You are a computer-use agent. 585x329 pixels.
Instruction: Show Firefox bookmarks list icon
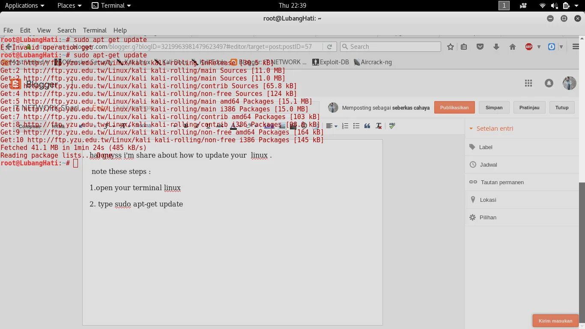464,47
